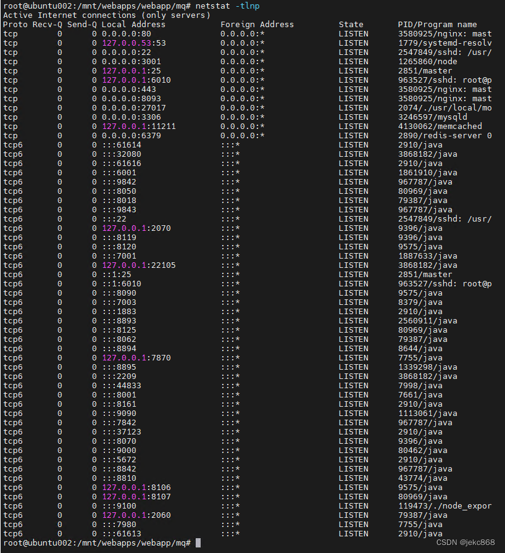Click the address 127.0.0.1:2070
Screen dimensions: 505x553
pyautogui.click(x=136, y=228)
